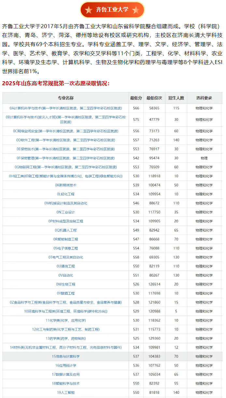This screenshot has width=226, height=398.
Task: Click the enrollment cell 12
Action: coord(176,347)
